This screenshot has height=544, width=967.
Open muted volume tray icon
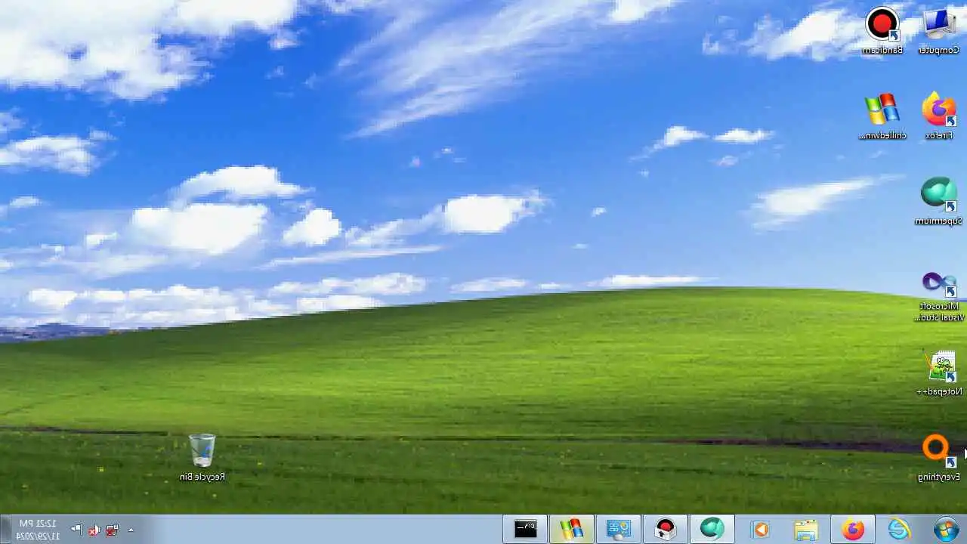[94, 530]
